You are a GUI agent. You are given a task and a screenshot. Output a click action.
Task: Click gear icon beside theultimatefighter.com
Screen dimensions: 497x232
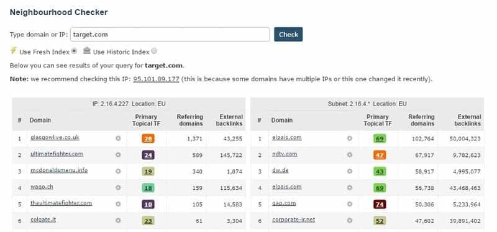[x=118, y=204]
